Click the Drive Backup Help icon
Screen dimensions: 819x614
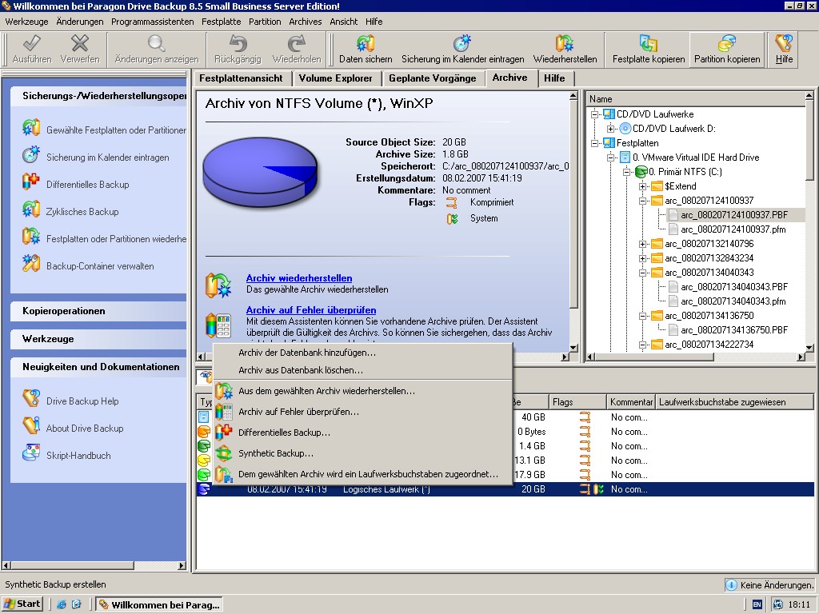[31, 399]
